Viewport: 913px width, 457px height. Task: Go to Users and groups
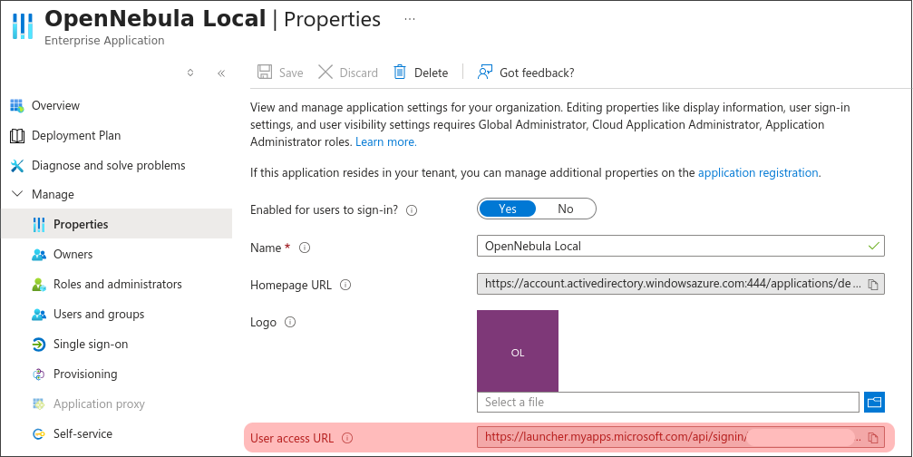pyautogui.click(x=98, y=315)
